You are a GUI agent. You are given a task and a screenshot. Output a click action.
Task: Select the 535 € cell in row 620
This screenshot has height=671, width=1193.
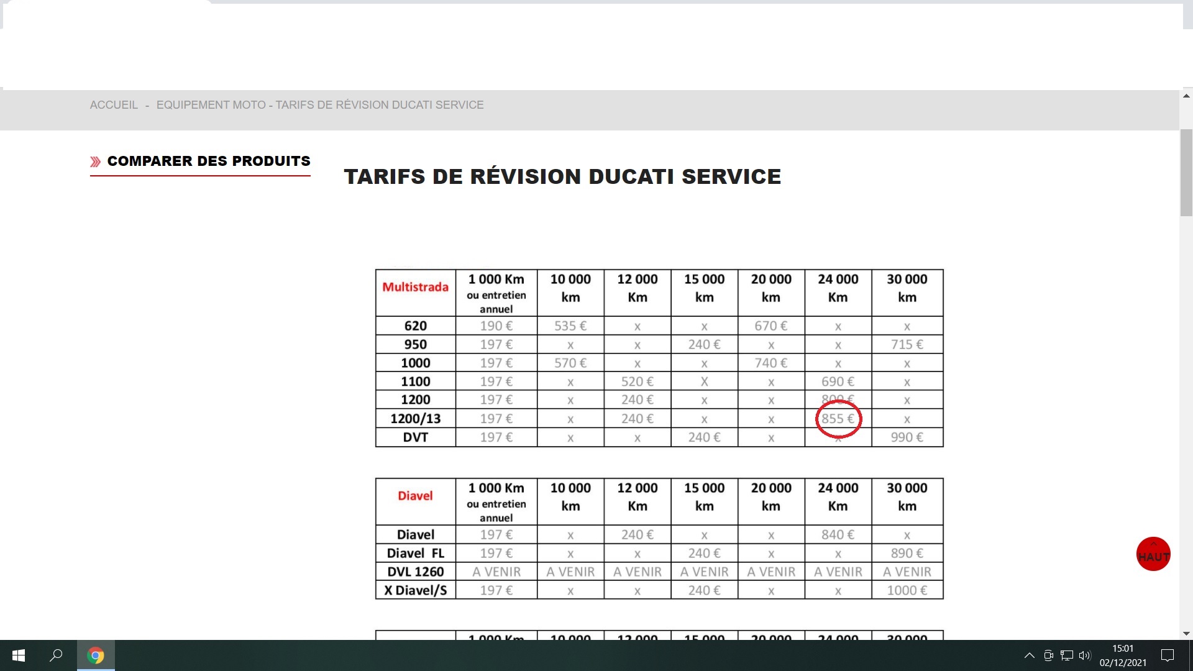point(570,326)
